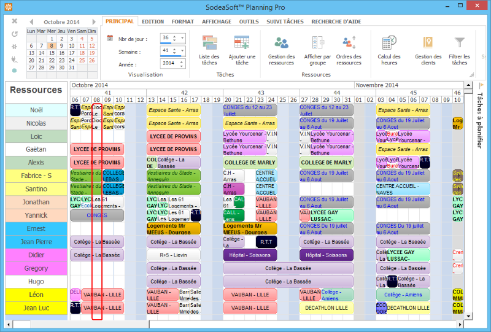Open Nbr de jour dropdown arrow
The image size is (491, 332).
[x=182, y=38]
